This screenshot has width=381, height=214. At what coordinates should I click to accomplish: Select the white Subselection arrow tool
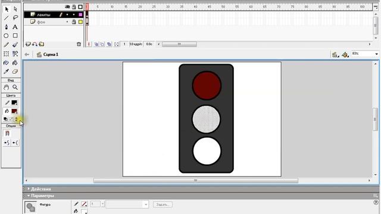[15, 10]
